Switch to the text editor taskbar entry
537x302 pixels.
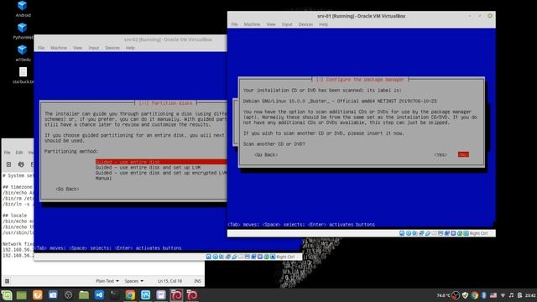161,295
